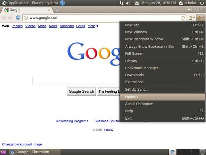The width and height of the screenshot is (206, 155).
Task: Open Extensions menu entry
Action: click(x=162, y=82)
